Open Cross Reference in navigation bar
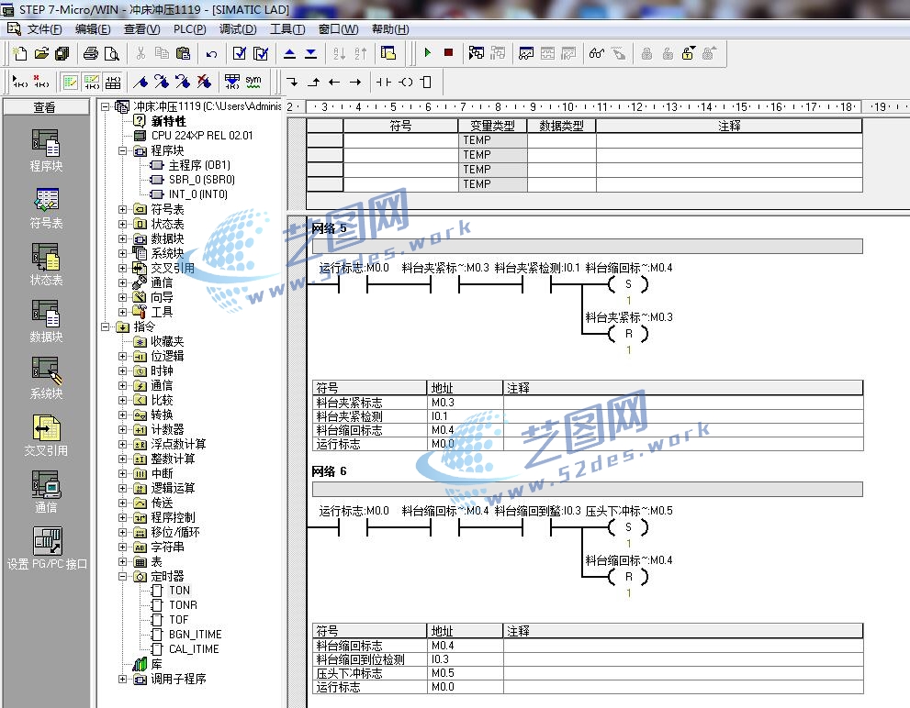910x708 pixels. click(x=46, y=435)
